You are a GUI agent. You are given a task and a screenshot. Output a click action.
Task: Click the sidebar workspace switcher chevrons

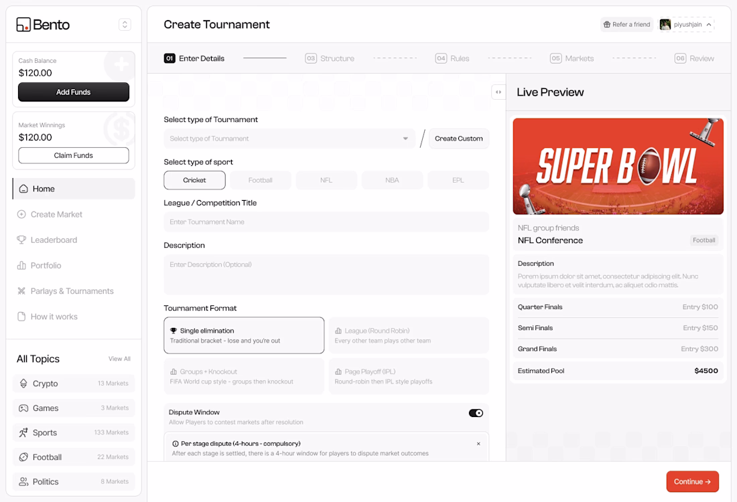(125, 24)
